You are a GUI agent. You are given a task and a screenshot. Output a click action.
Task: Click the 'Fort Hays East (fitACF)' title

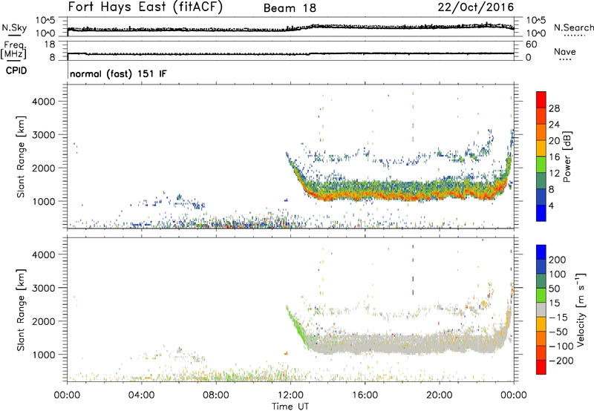(x=146, y=7)
